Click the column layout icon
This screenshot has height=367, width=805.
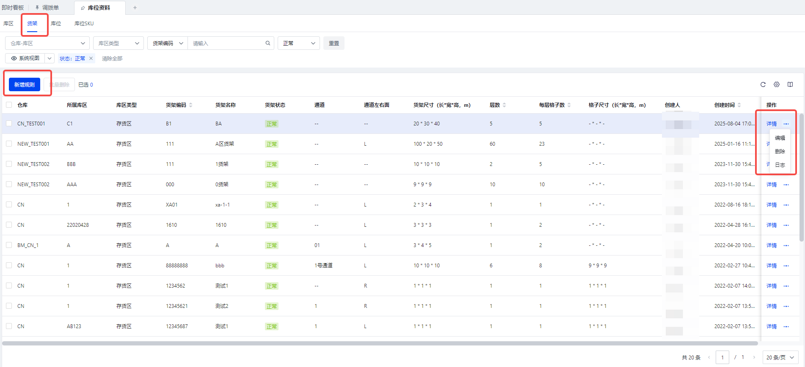click(790, 84)
